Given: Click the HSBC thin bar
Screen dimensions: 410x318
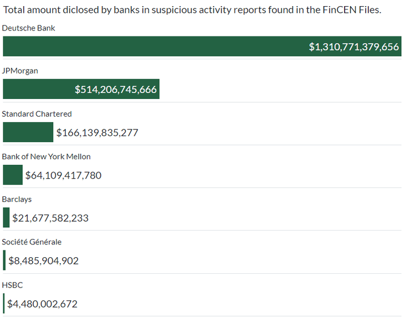Looking at the screenshot, I should (4, 303).
